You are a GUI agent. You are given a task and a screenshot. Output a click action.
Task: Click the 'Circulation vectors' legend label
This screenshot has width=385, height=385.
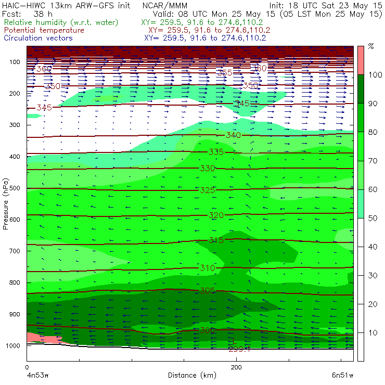[x=38, y=38]
